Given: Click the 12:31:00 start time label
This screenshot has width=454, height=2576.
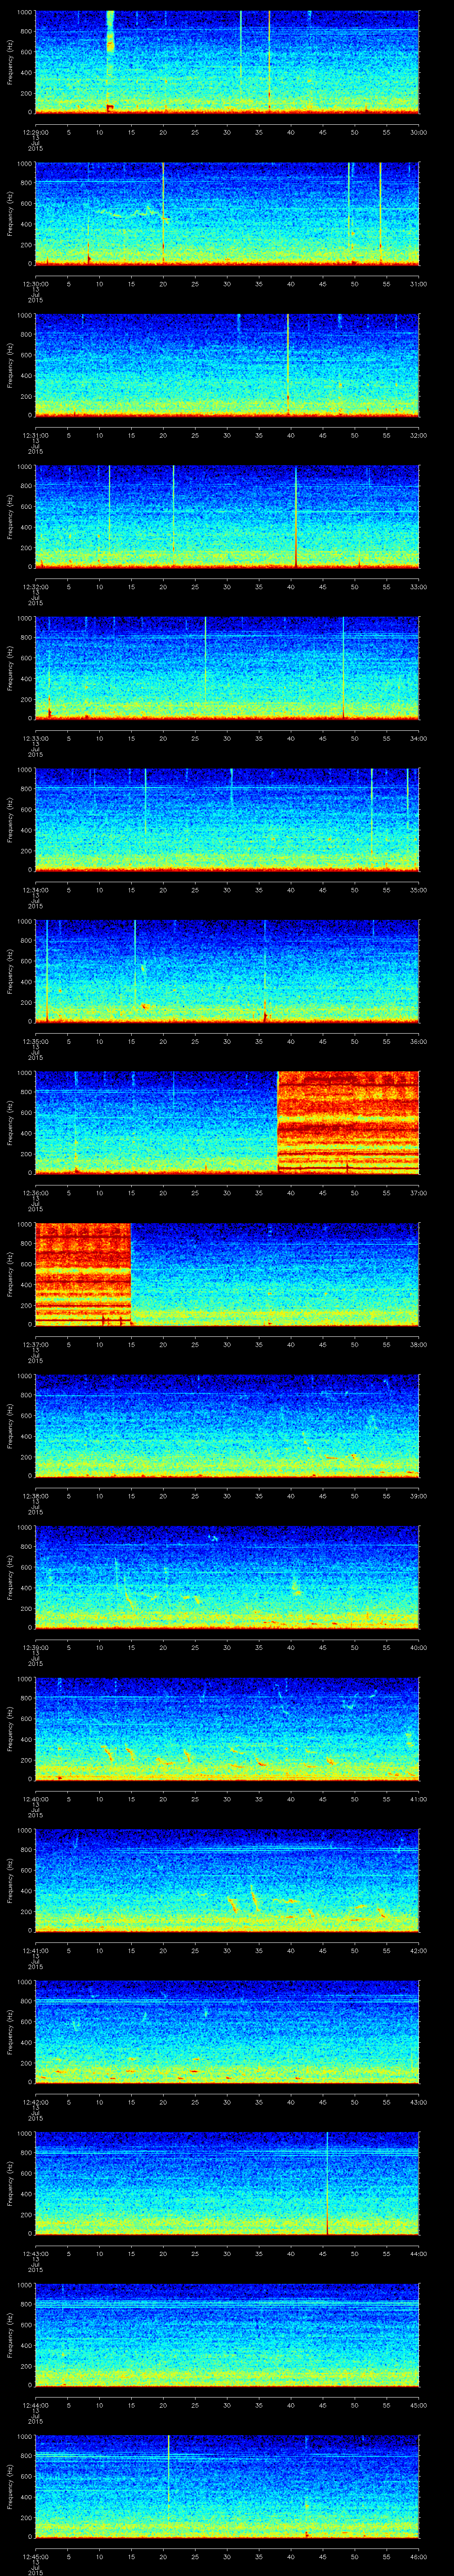Looking at the screenshot, I should coord(35,435).
